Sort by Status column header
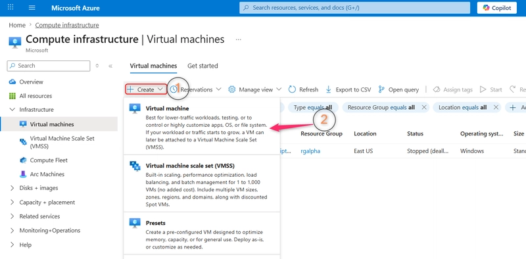 pyautogui.click(x=415, y=133)
